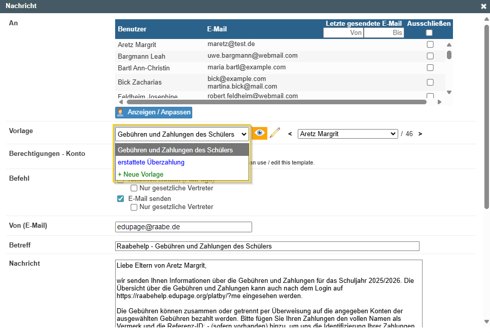This screenshot has width=490, height=333.
Task: Open the Aretz Margrit recipient dropdown
Action: click(348, 134)
